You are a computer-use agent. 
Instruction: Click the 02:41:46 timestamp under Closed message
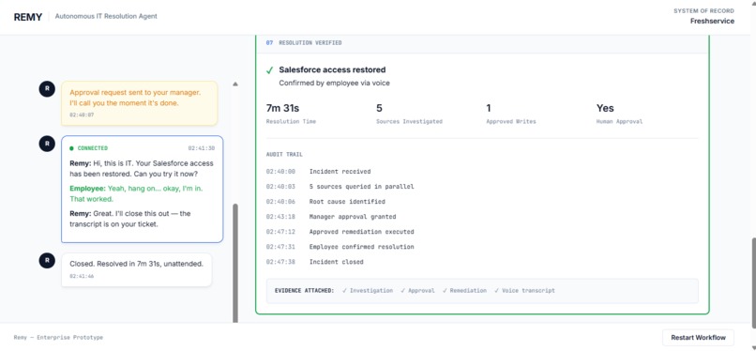tap(82, 277)
